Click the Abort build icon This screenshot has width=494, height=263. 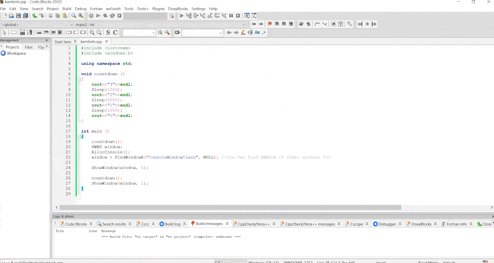pos(119,16)
